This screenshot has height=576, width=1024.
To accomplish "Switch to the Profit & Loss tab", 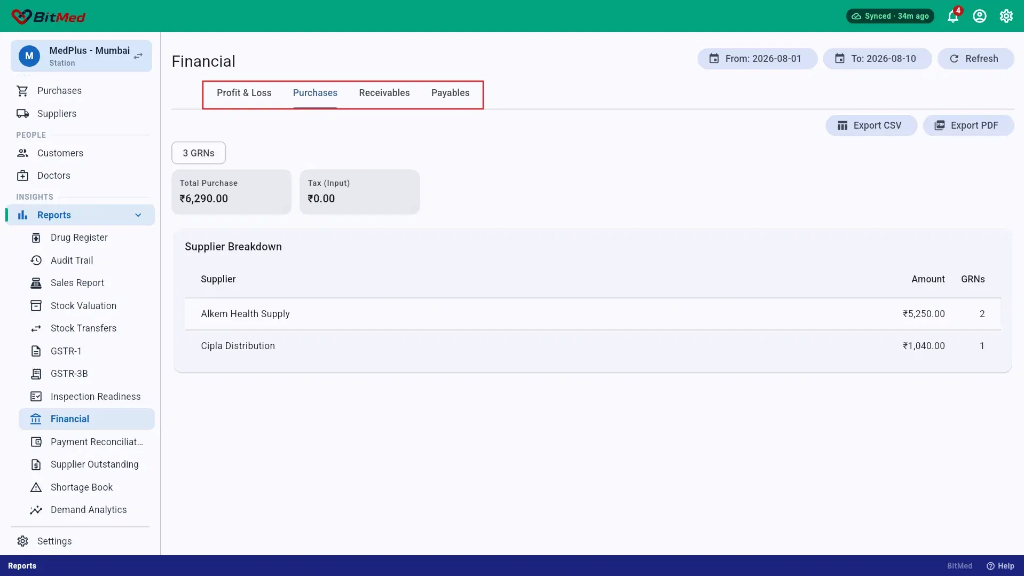I will click(x=244, y=93).
